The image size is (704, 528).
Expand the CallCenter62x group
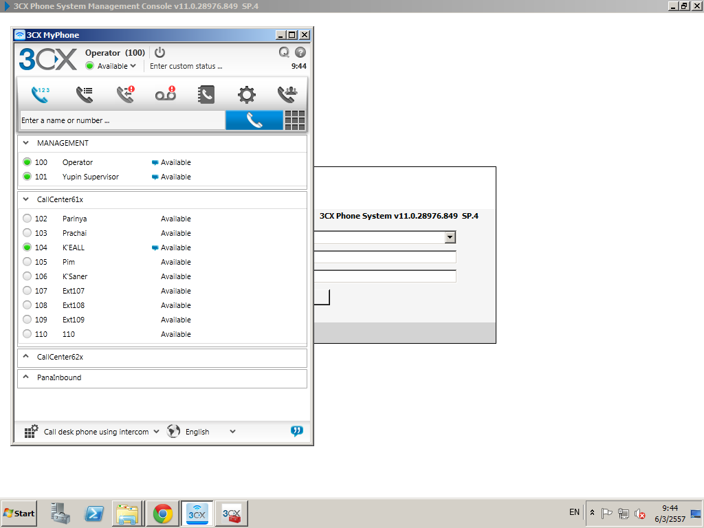pos(26,357)
